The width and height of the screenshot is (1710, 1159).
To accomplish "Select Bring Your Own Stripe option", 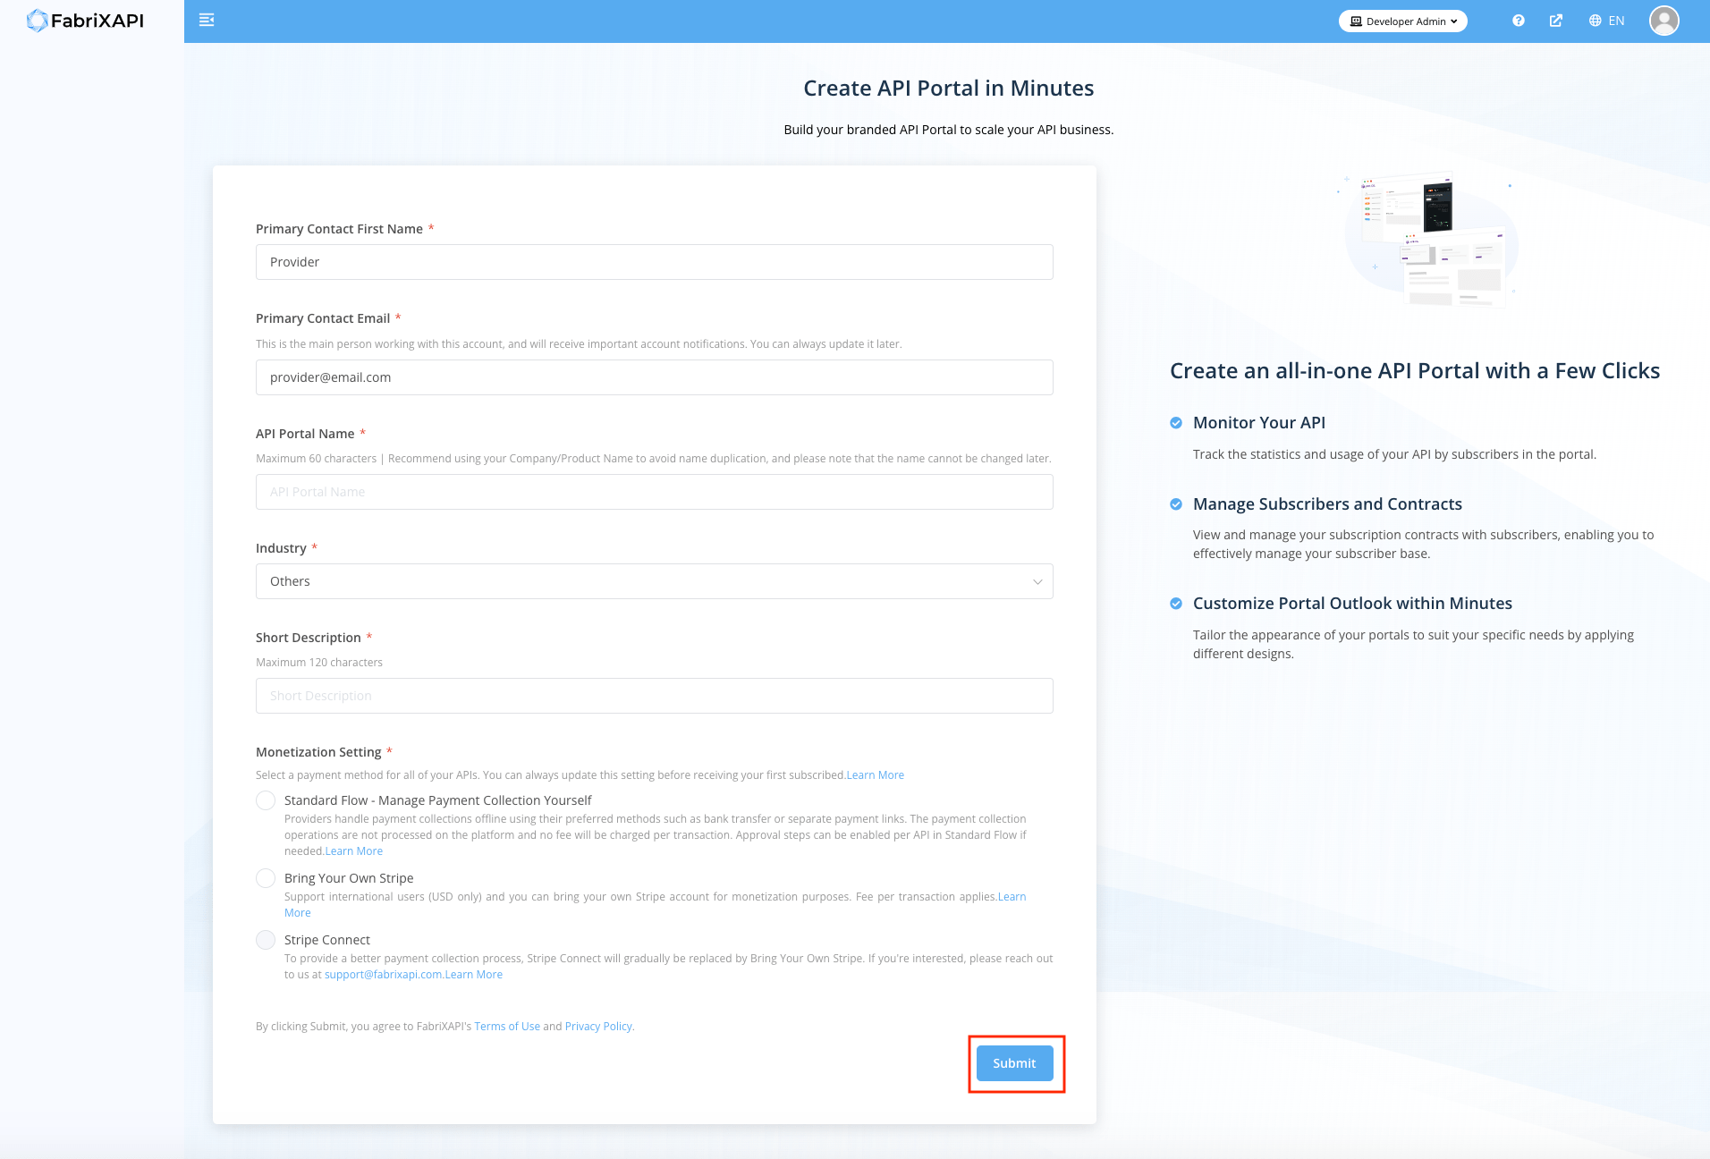I will [266, 878].
